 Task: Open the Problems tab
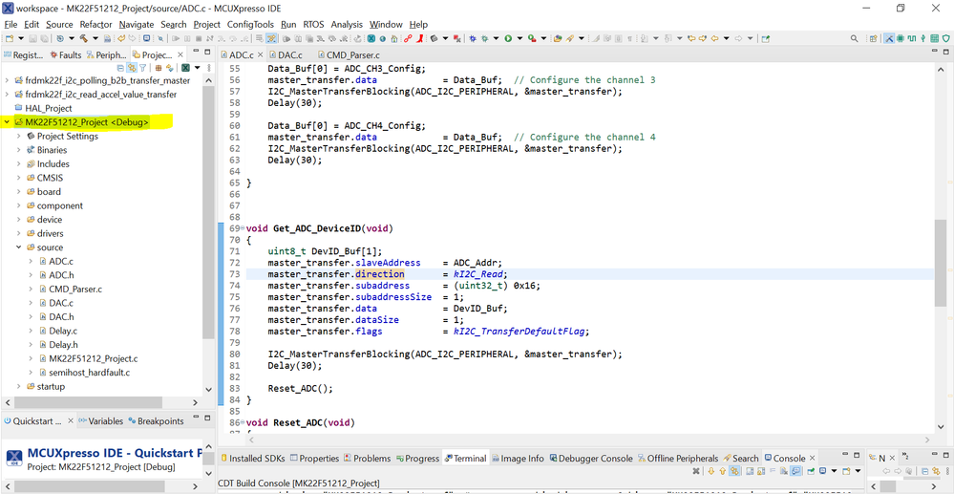(x=367, y=458)
